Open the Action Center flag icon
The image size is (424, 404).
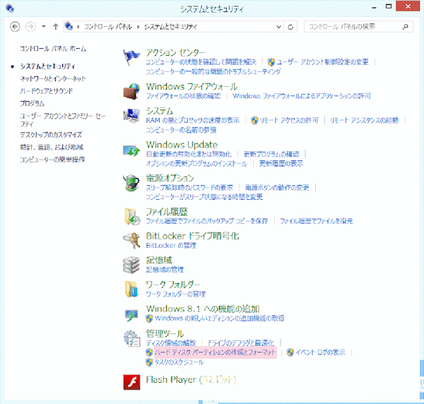pos(131,57)
